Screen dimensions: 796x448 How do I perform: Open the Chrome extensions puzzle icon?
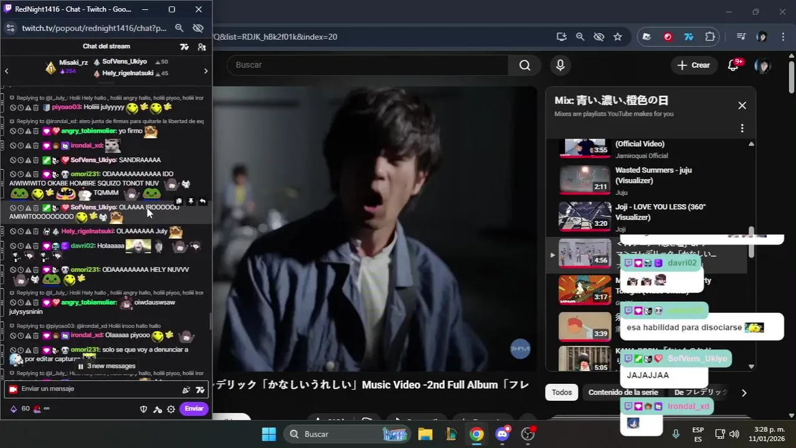click(x=710, y=37)
